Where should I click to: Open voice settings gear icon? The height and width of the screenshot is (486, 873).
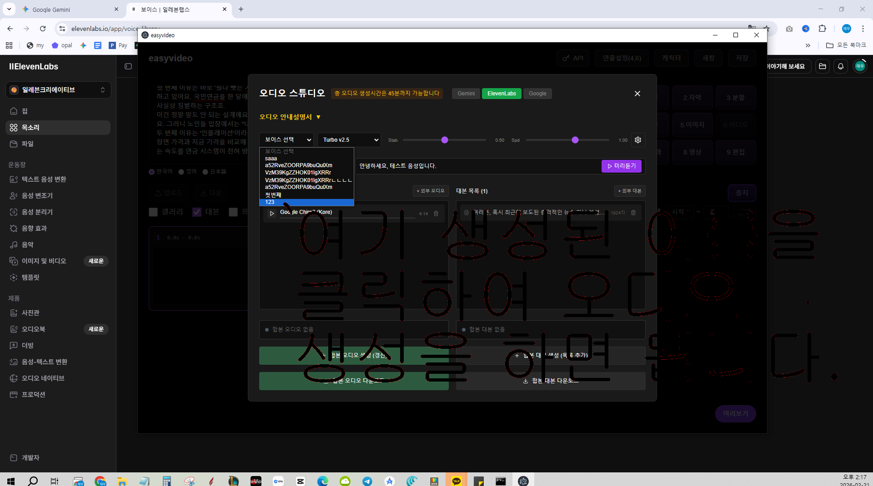[x=638, y=140]
